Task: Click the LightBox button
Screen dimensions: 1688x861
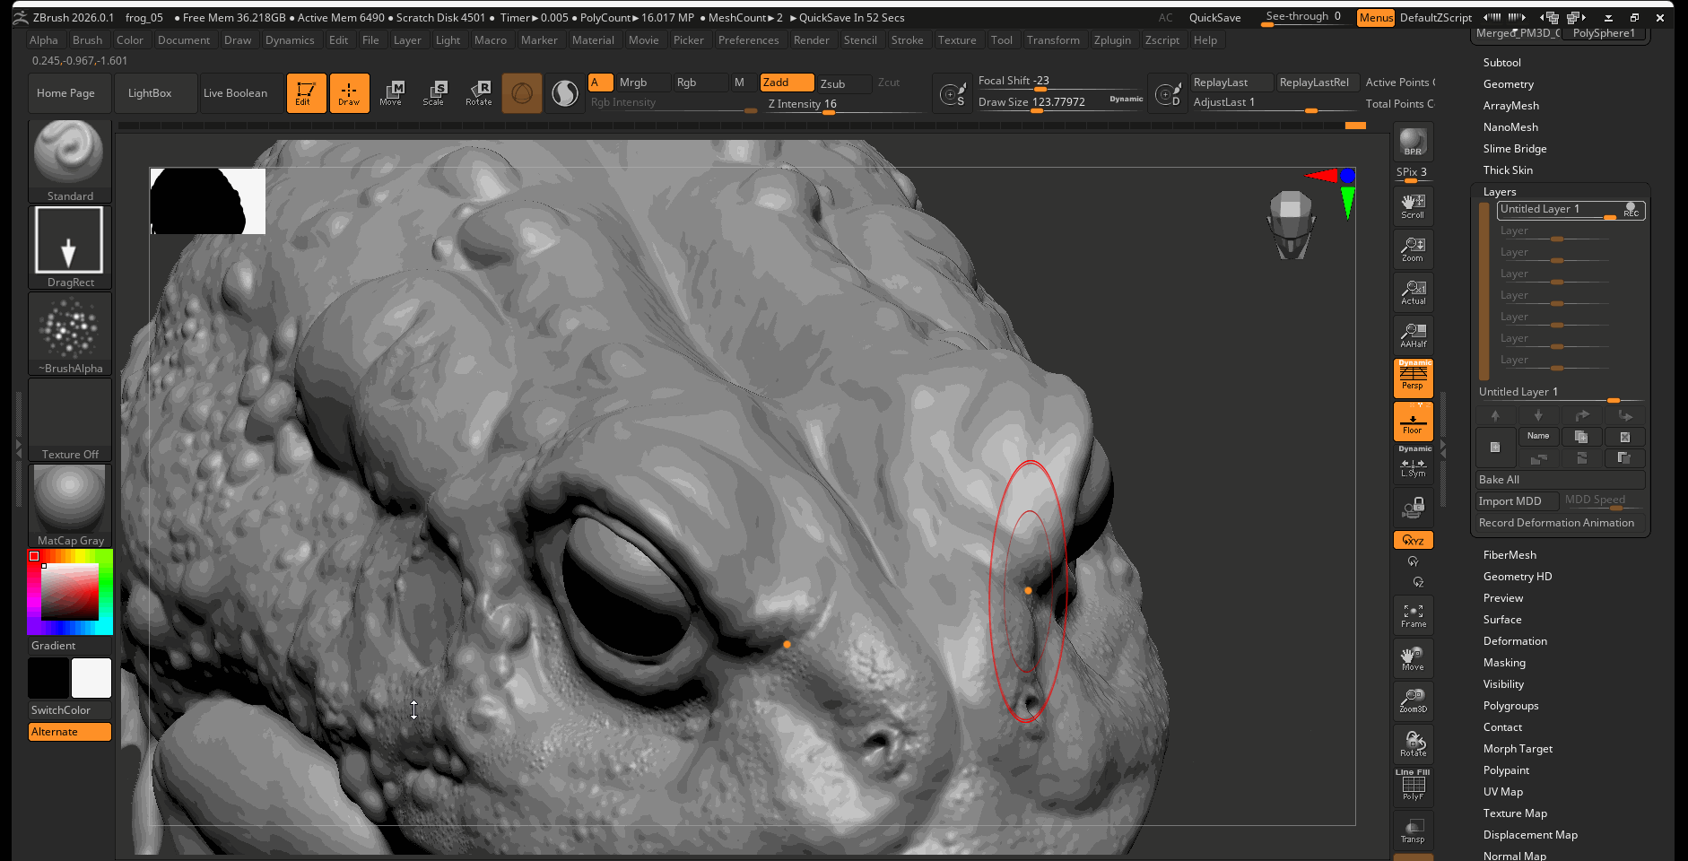Action: (150, 93)
